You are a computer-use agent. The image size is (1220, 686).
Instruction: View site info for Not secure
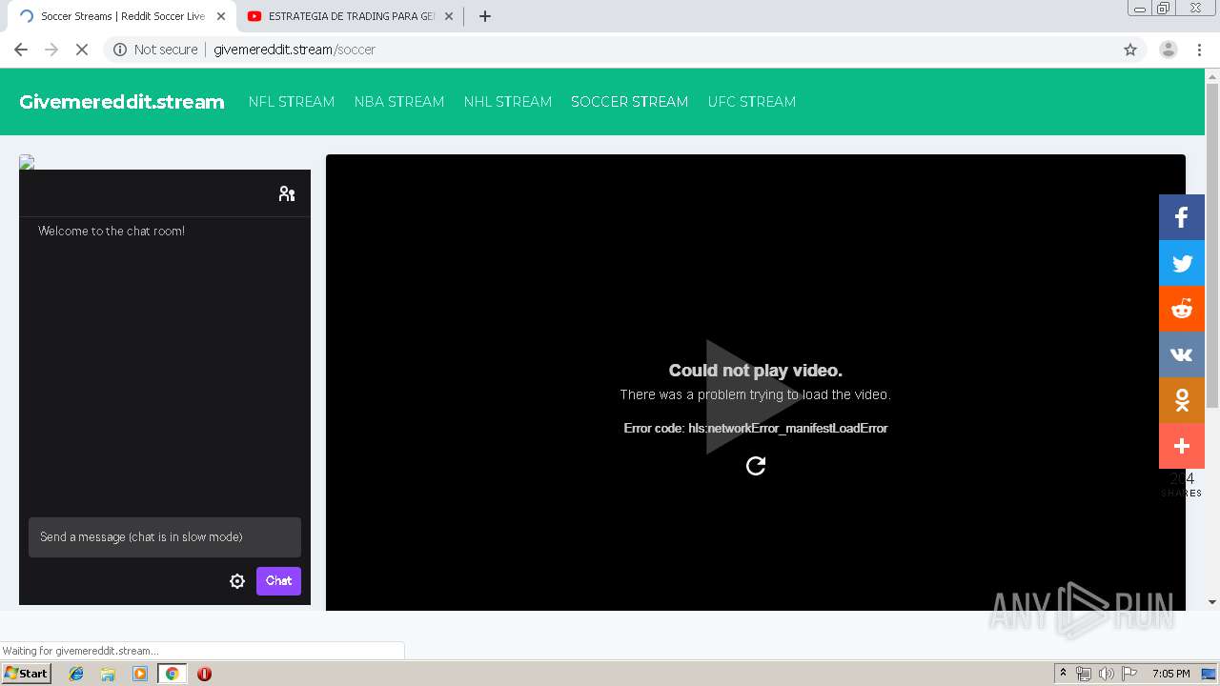(155, 50)
